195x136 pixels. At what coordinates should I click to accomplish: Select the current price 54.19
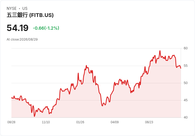click(17, 28)
